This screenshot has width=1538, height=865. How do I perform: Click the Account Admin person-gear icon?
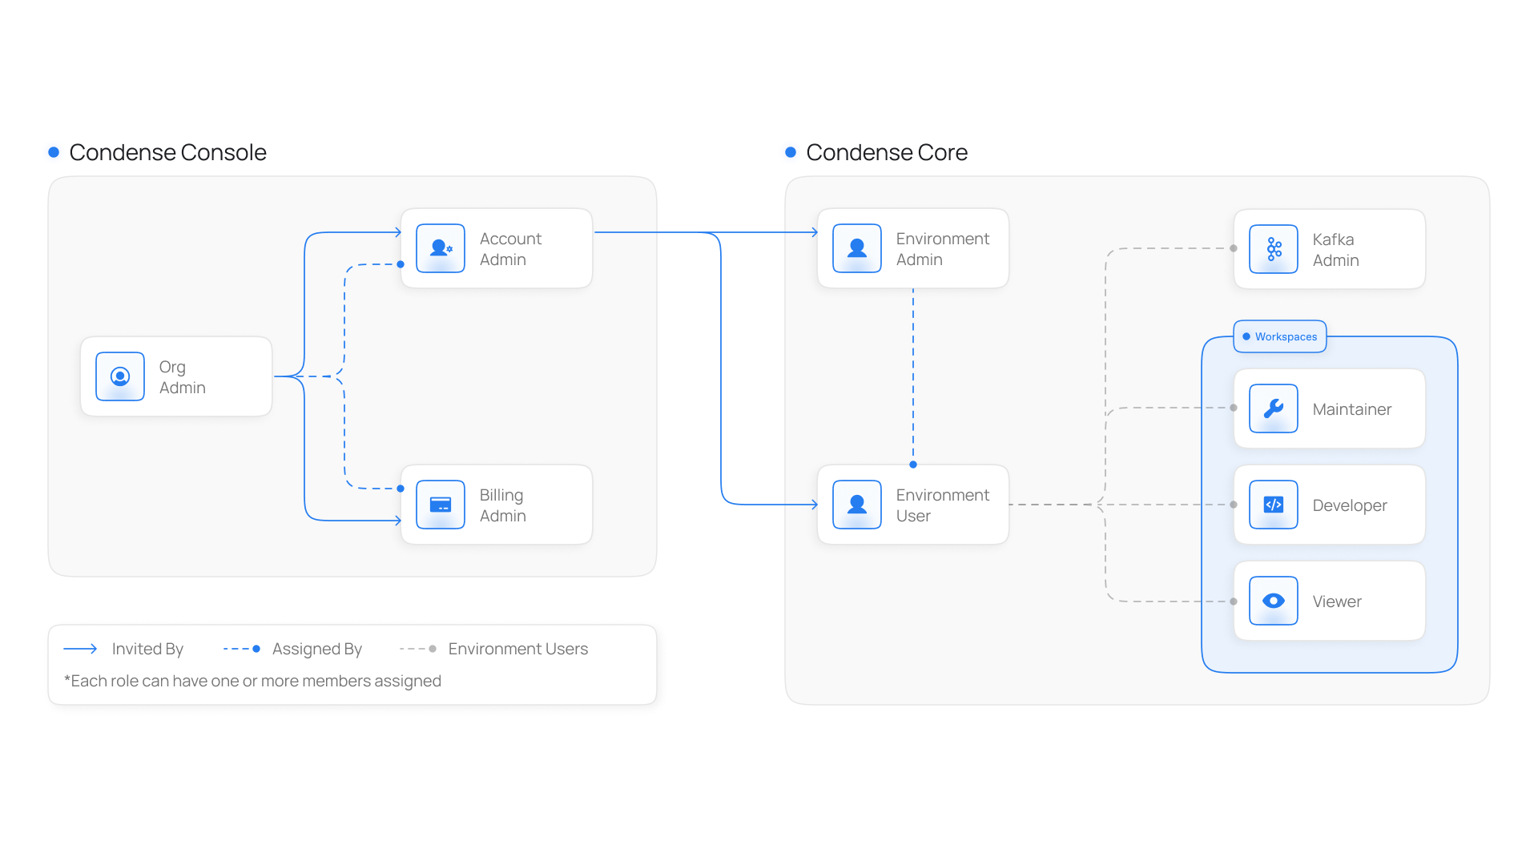click(441, 248)
